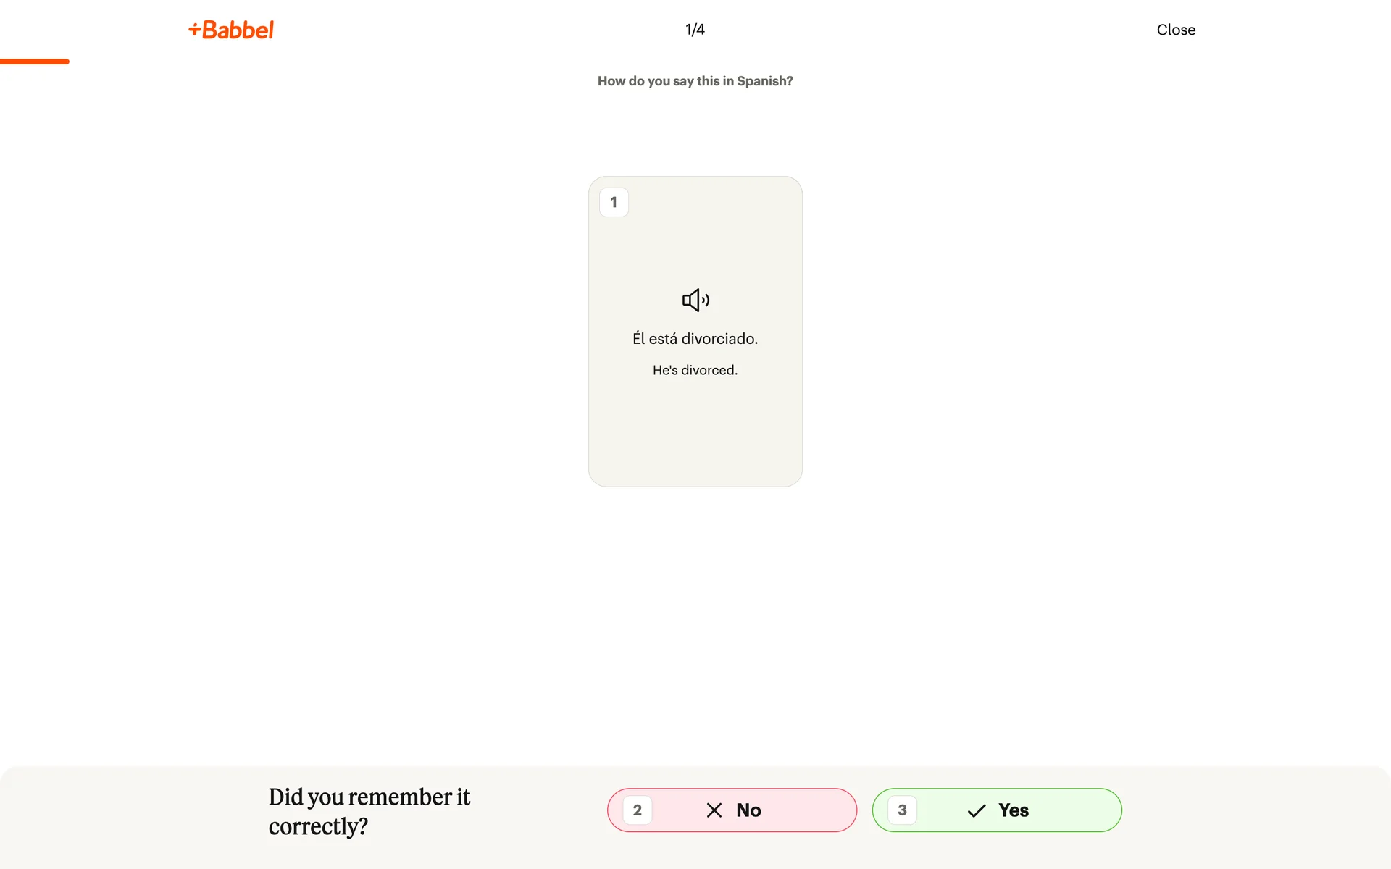Click the "3" shortcut badge
This screenshot has width=1391, height=869.
(x=902, y=810)
